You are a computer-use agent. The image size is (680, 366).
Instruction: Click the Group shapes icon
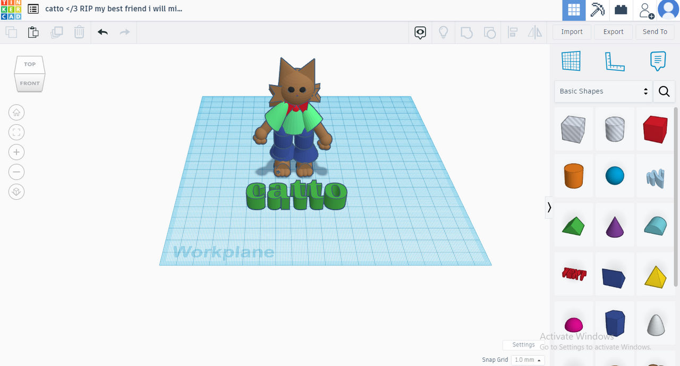click(x=466, y=32)
